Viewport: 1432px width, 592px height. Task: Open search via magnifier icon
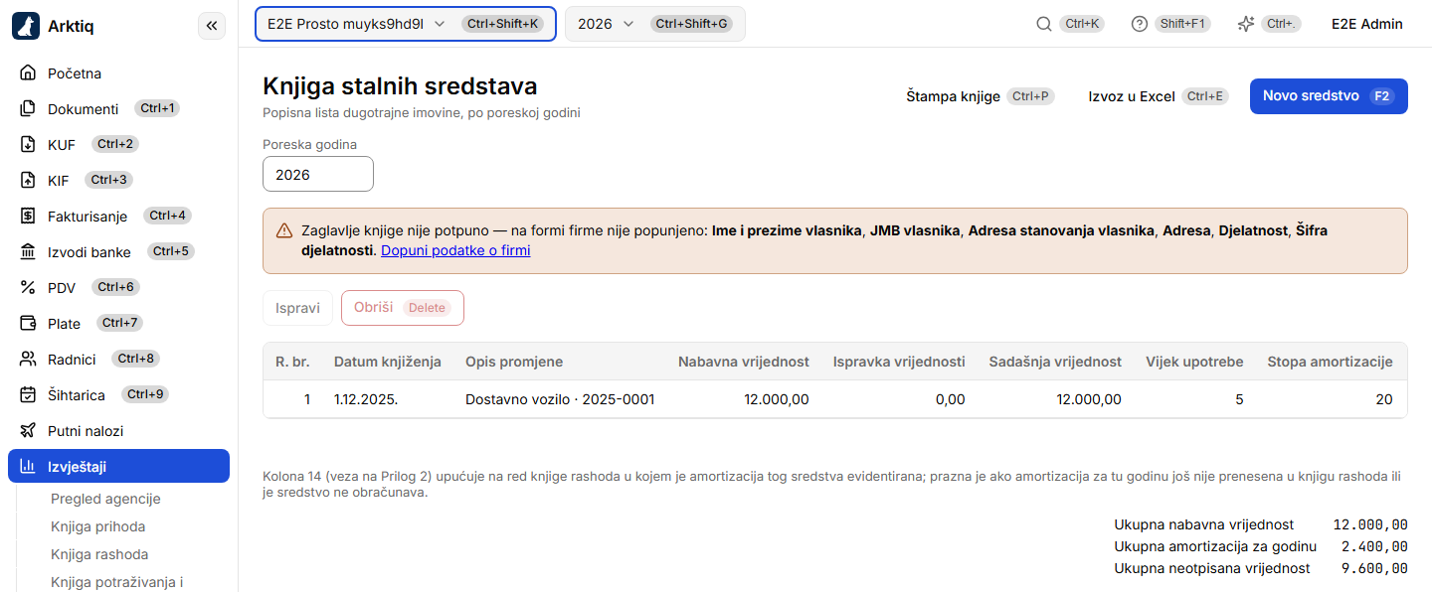(1044, 24)
